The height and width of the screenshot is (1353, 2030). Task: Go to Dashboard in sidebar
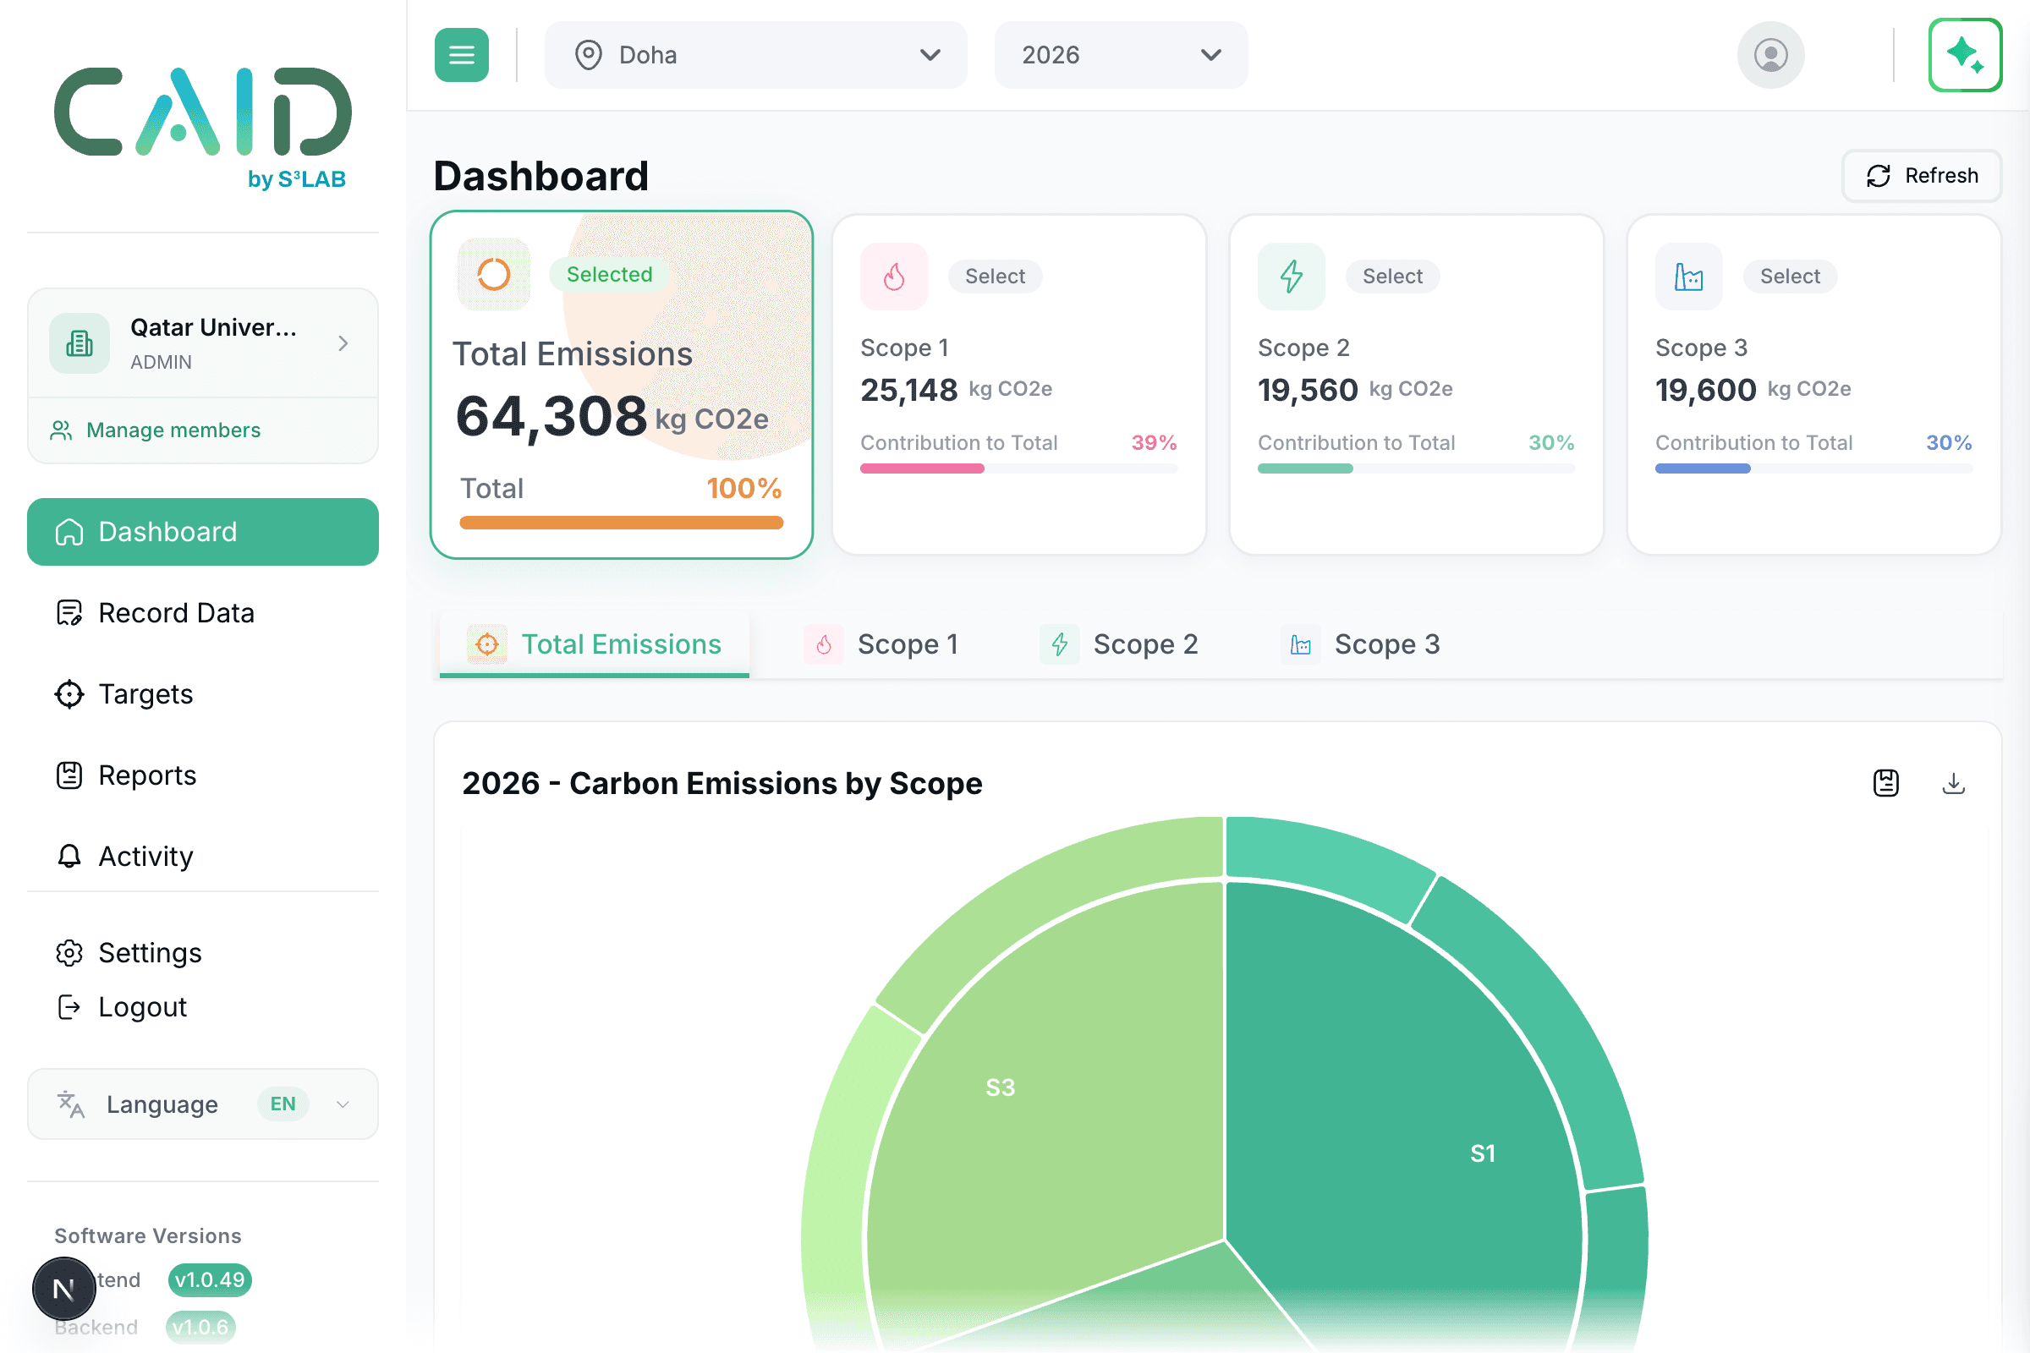click(x=203, y=532)
